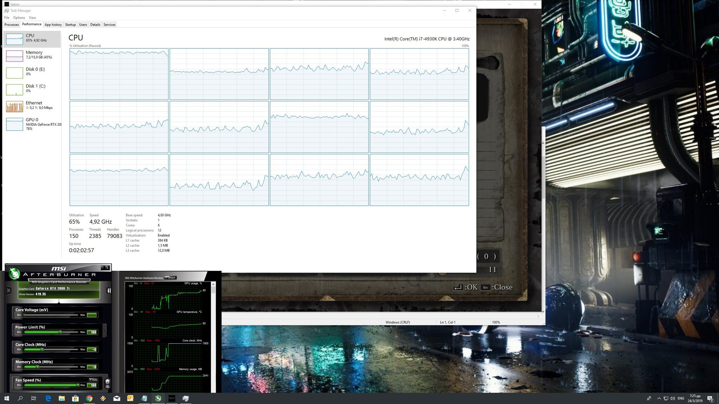This screenshot has width=719, height=404.
Task: Show hidden system tray icons
Action: pyautogui.click(x=659, y=398)
